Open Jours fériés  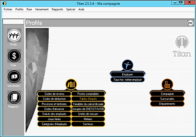54,119
